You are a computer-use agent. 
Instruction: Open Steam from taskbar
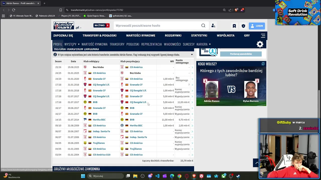[238, 176]
